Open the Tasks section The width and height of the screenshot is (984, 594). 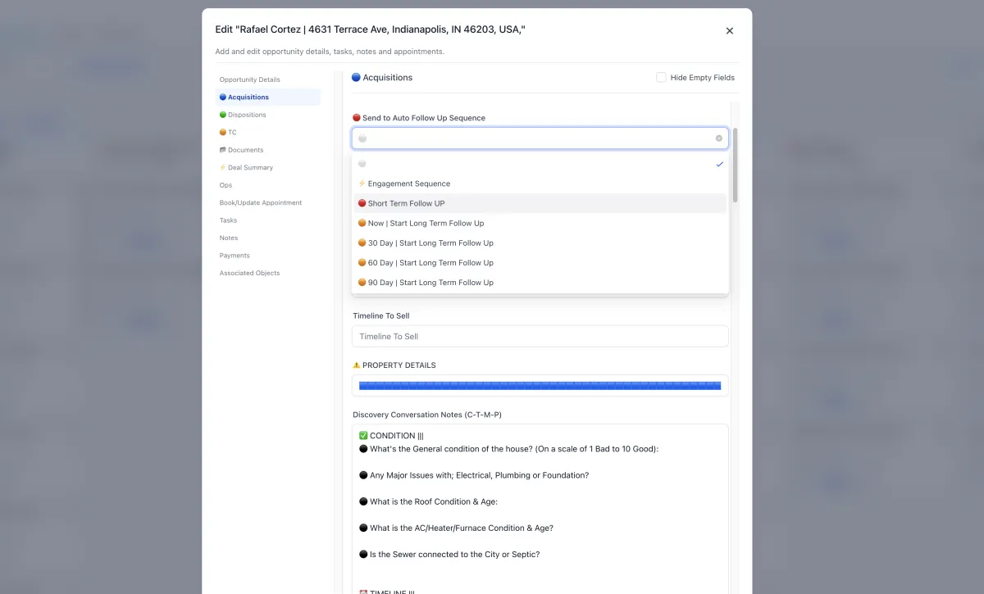pyautogui.click(x=228, y=220)
